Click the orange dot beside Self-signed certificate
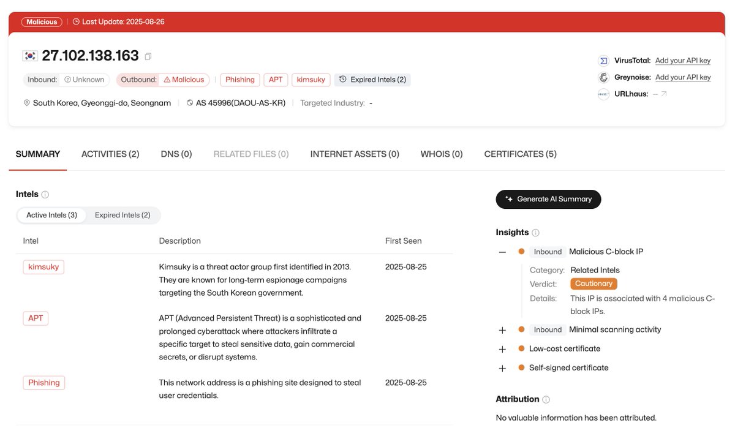The height and width of the screenshot is (428, 735). 521,367
